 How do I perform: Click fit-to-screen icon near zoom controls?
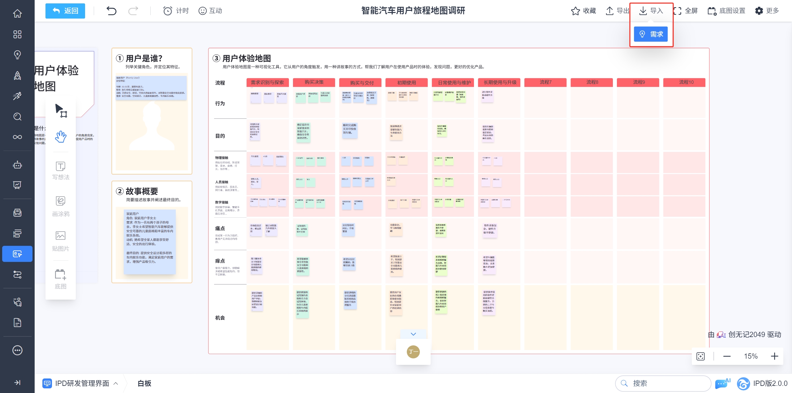[x=700, y=356]
